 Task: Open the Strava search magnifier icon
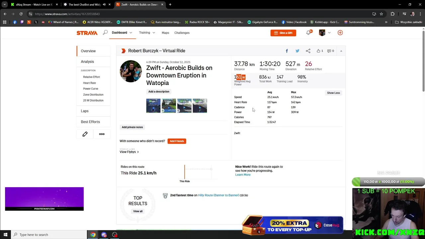tap(105, 33)
